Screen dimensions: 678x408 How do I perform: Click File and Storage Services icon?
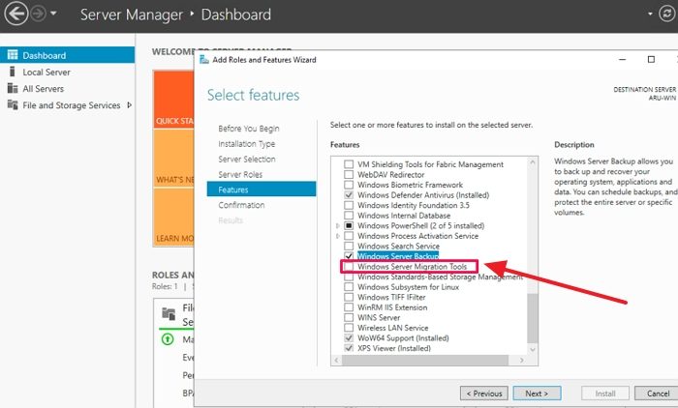tap(12, 105)
